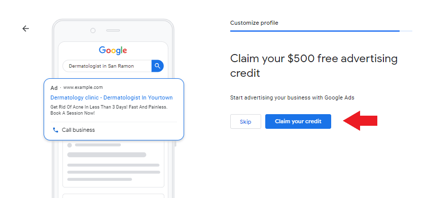Image resolution: width=425 pixels, height=198 pixels.
Task: Go back using the left arrow
Action: 25,28
